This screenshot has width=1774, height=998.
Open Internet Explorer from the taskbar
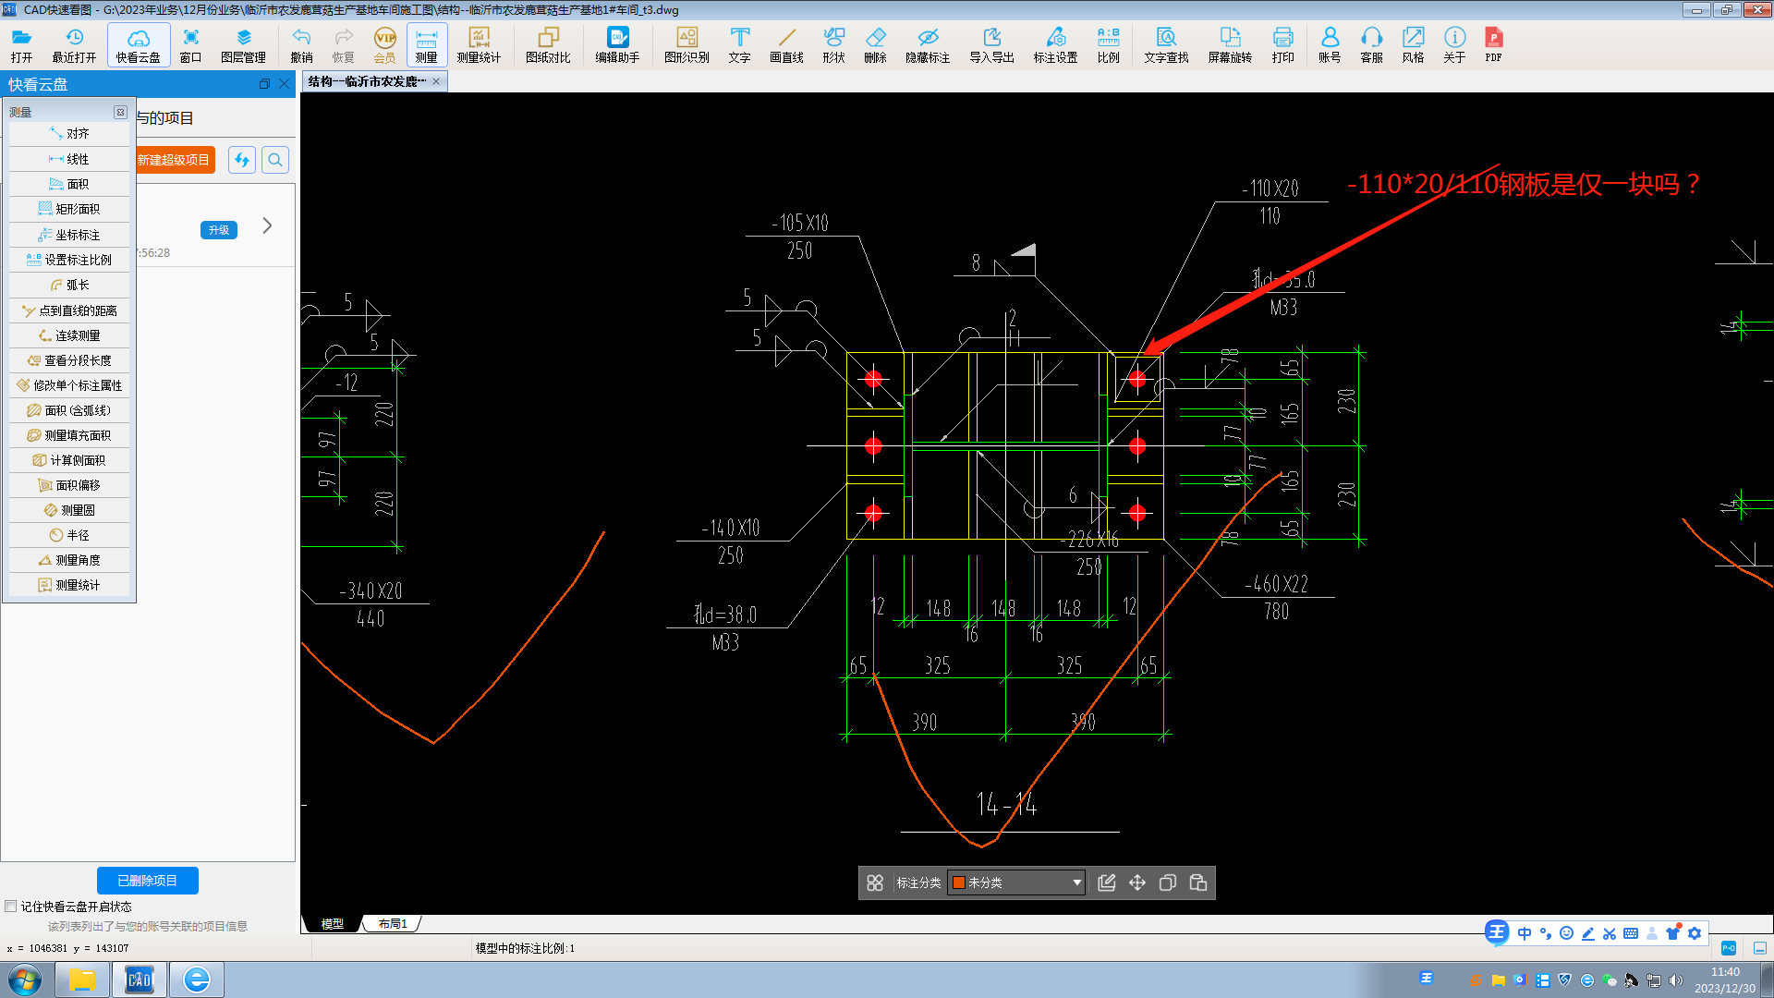point(196,980)
